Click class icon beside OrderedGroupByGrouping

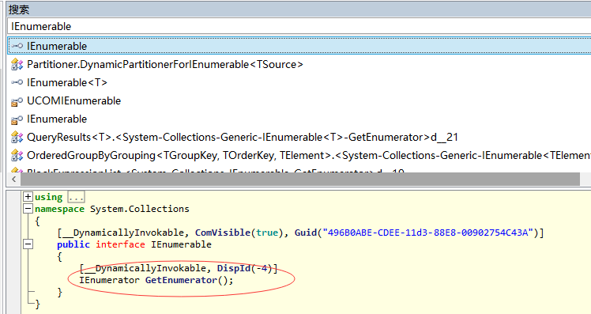[17, 156]
